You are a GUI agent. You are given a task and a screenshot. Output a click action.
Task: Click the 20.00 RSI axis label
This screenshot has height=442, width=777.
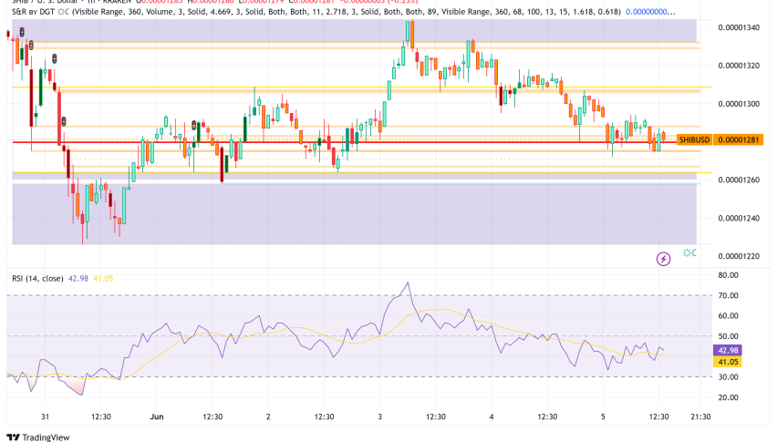pyautogui.click(x=728, y=397)
